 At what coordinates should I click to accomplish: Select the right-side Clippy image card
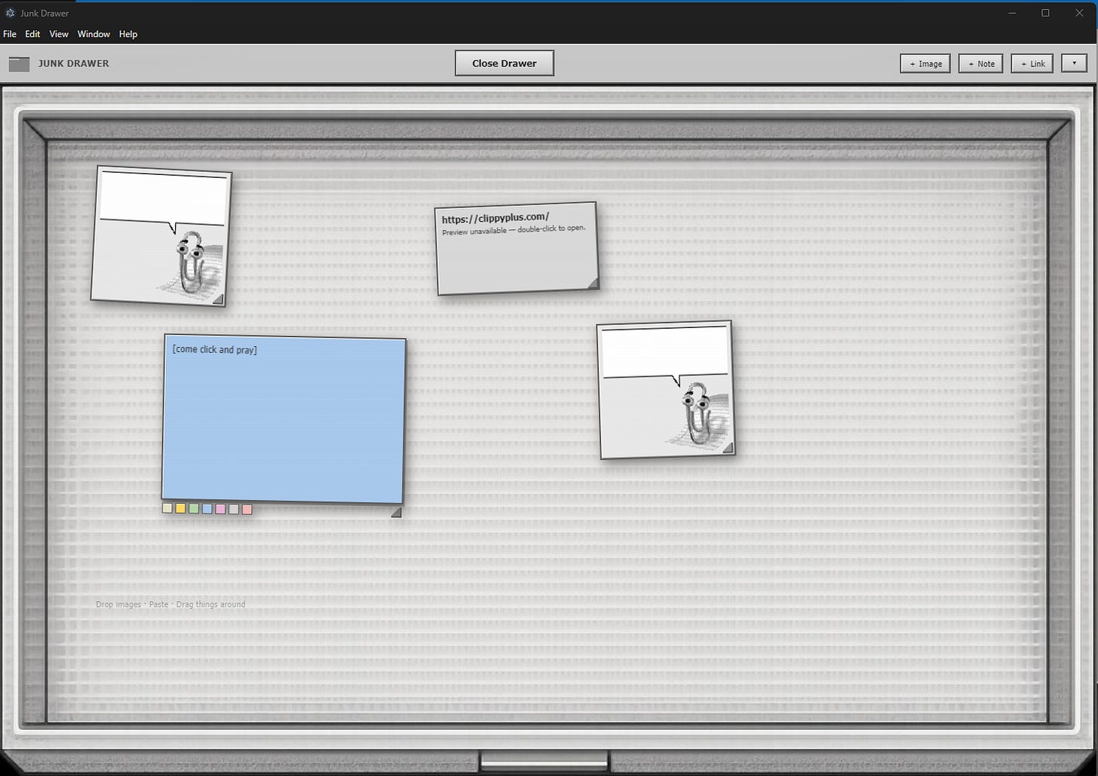[x=666, y=390]
